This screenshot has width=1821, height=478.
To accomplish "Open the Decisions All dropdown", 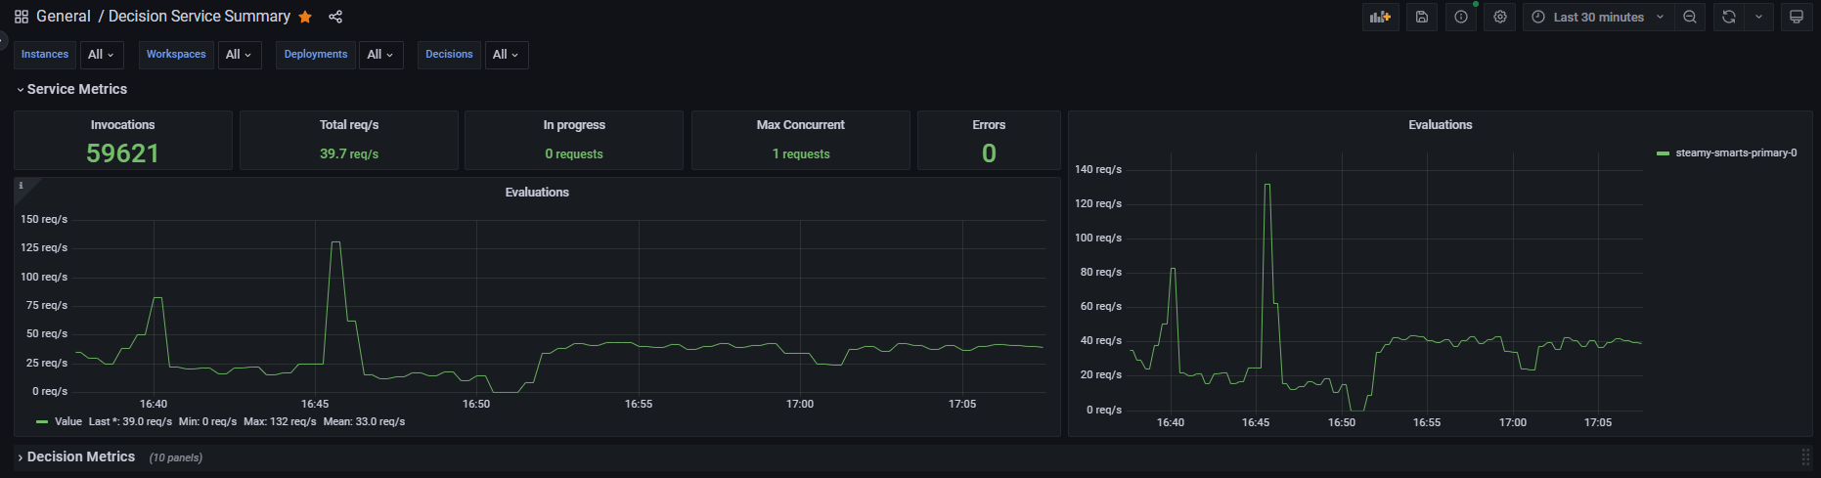I will tap(506, 55).
